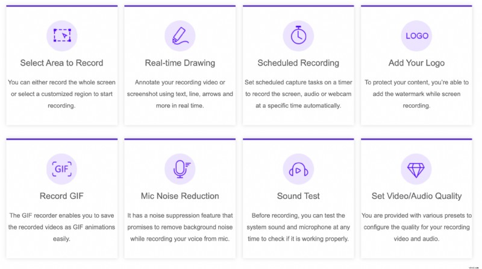
Task: Click the microphone noise reduction icon
Action: tap(180, 169)
